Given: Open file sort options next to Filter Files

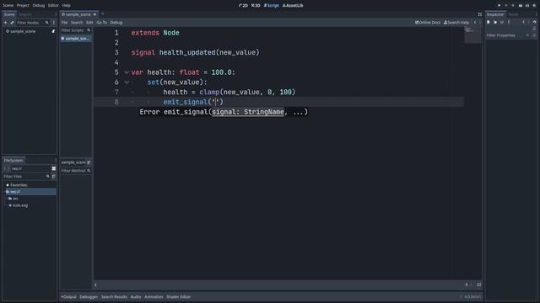Looking at the screenshot, I should click(54, 177).
